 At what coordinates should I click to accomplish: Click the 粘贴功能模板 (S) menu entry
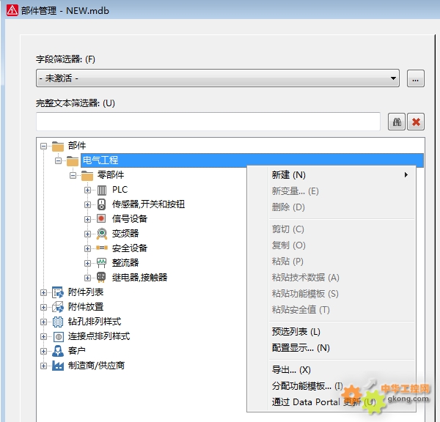point(331,294)
